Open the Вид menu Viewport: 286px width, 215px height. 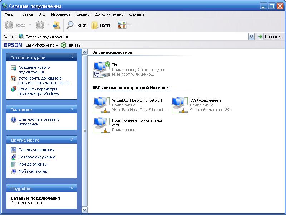coord(42,14)
